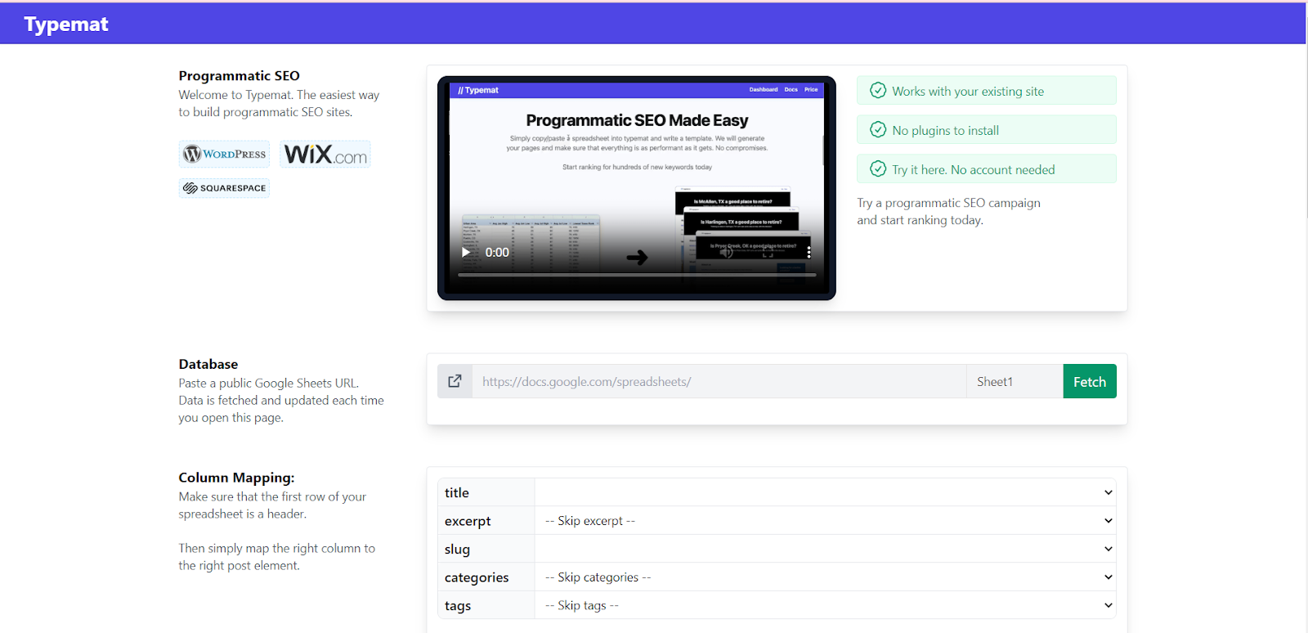
Task: Open the tags column mapping dropdown
Action: (x=826, y=605)
